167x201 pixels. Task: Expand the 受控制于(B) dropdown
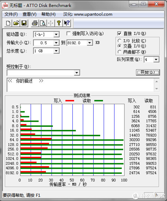coord(77,73)
